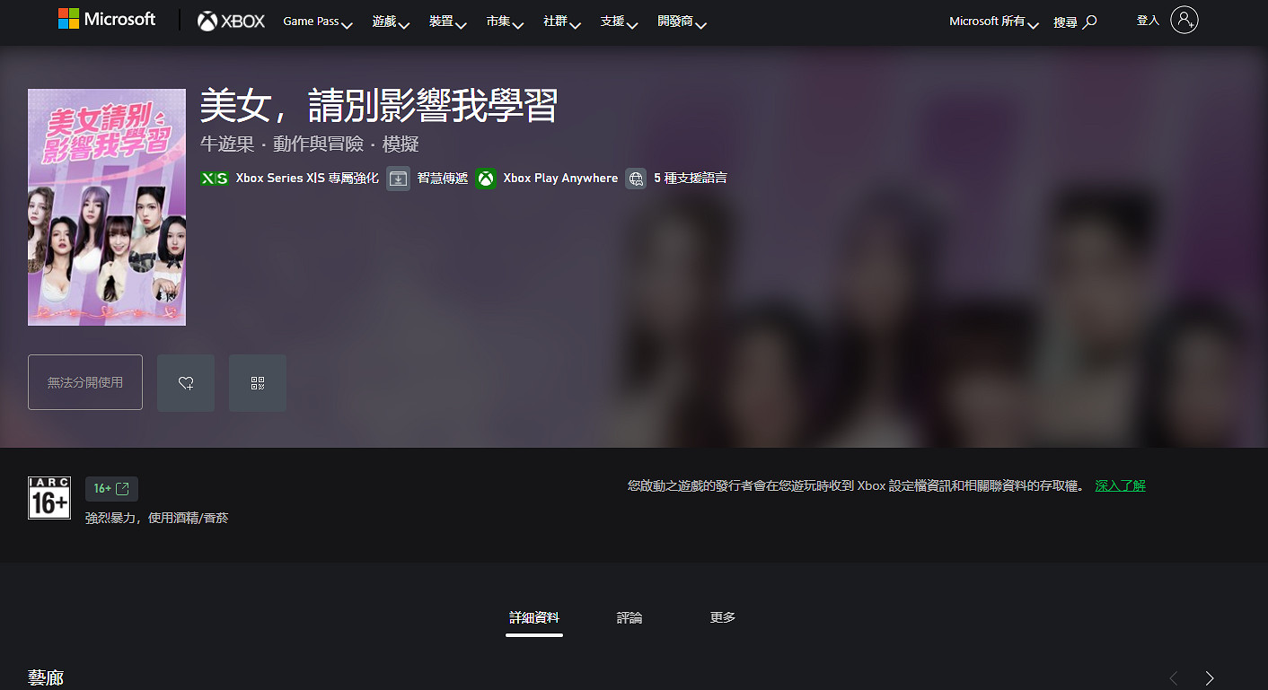Click the gallery next arrow icon
Image resolution: width=1268 pixels, height=690 pixels.
click(x=1208, y=678)
